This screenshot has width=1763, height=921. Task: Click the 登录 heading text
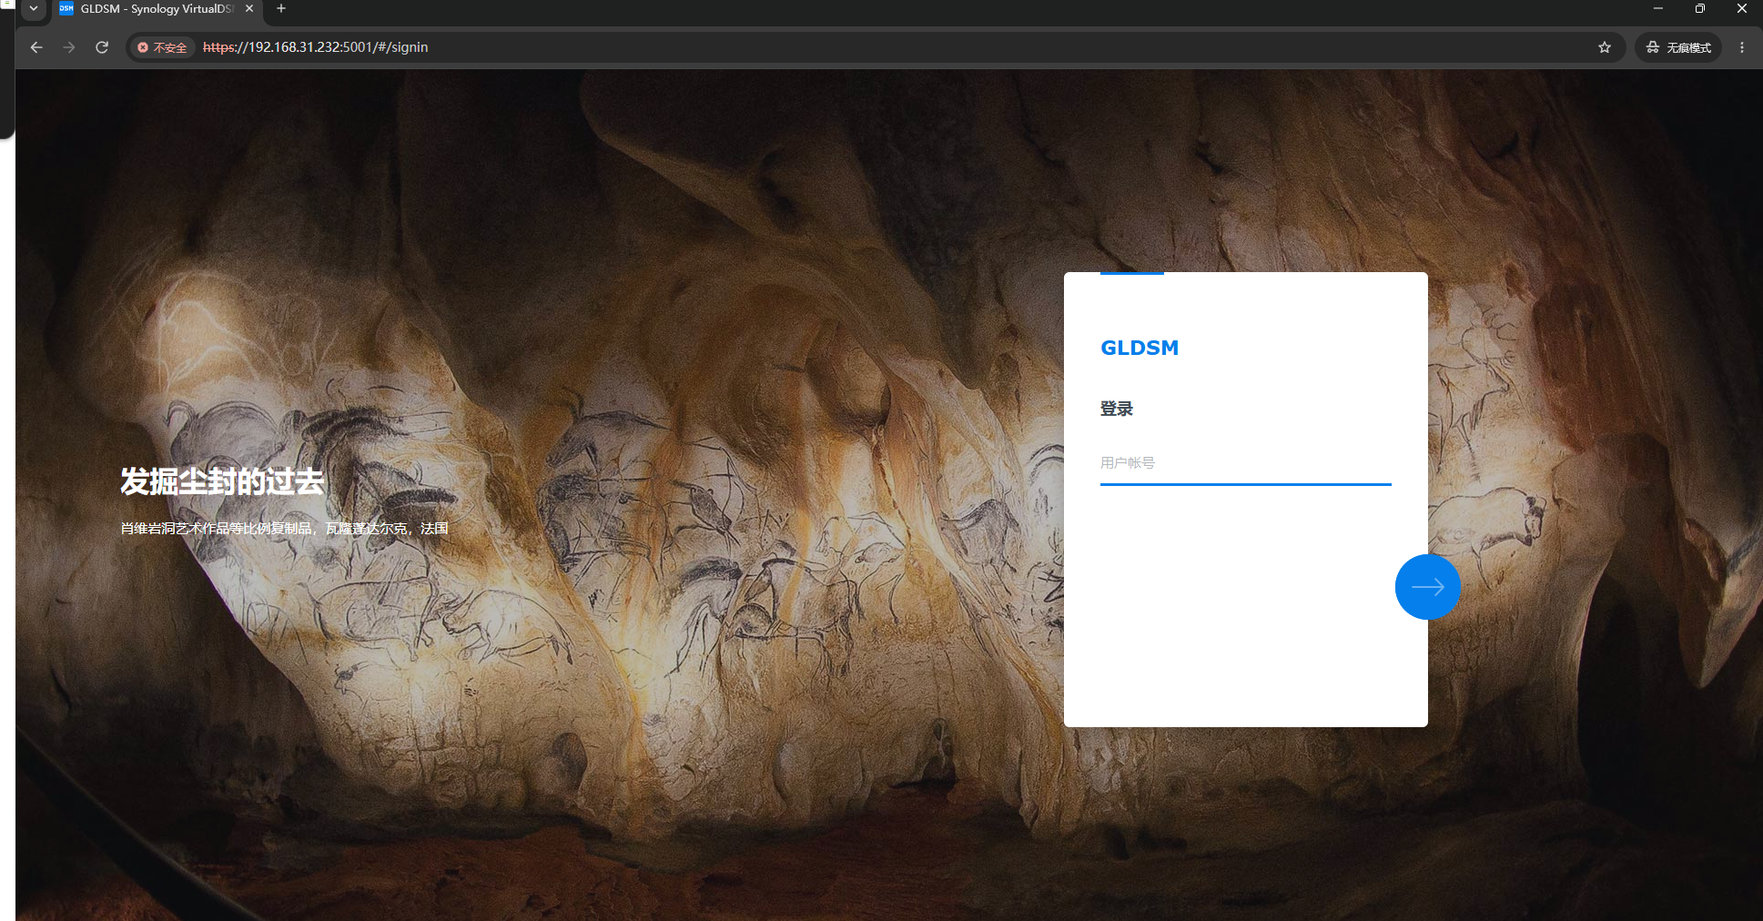coord(1117,409)
